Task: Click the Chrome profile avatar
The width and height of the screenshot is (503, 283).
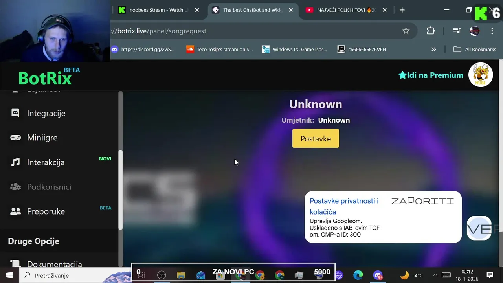Action: pyautogui.click(x=475, y=31)
